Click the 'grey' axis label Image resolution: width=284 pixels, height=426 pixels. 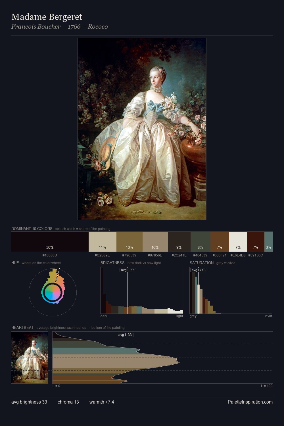pyautogui.click(x=193, y=316)
